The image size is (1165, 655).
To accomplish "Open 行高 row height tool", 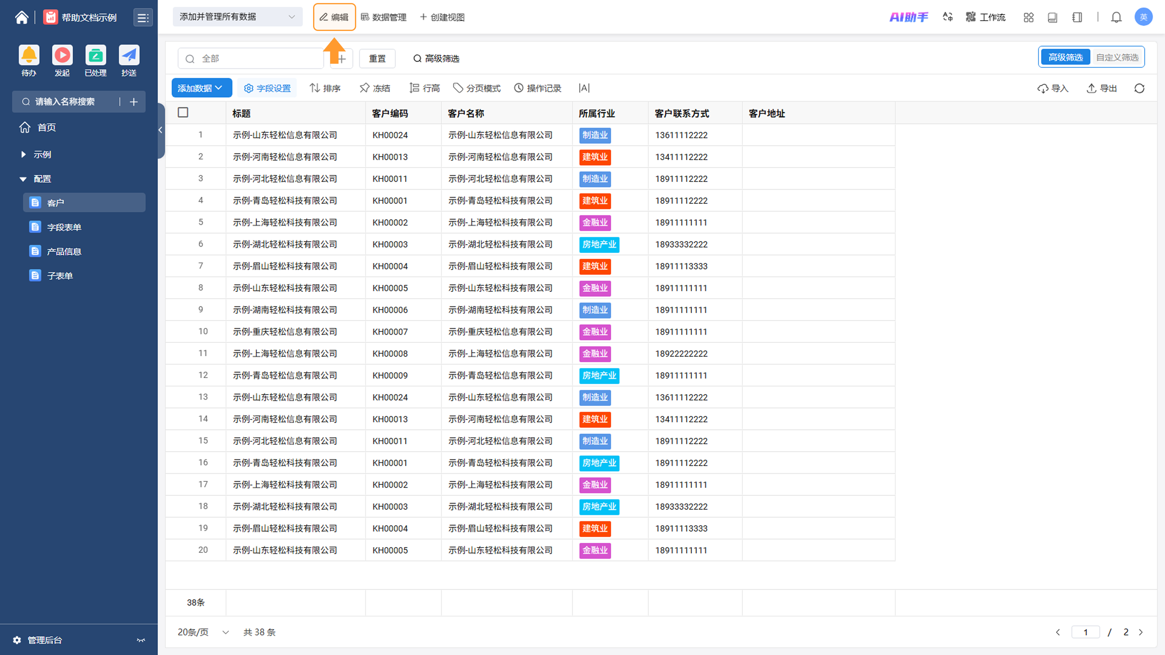I will pos(424,88).
